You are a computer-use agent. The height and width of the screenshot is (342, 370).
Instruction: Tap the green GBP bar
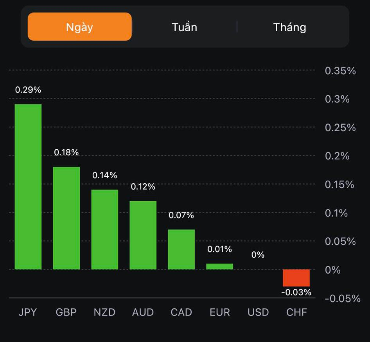tap(66, 218)
